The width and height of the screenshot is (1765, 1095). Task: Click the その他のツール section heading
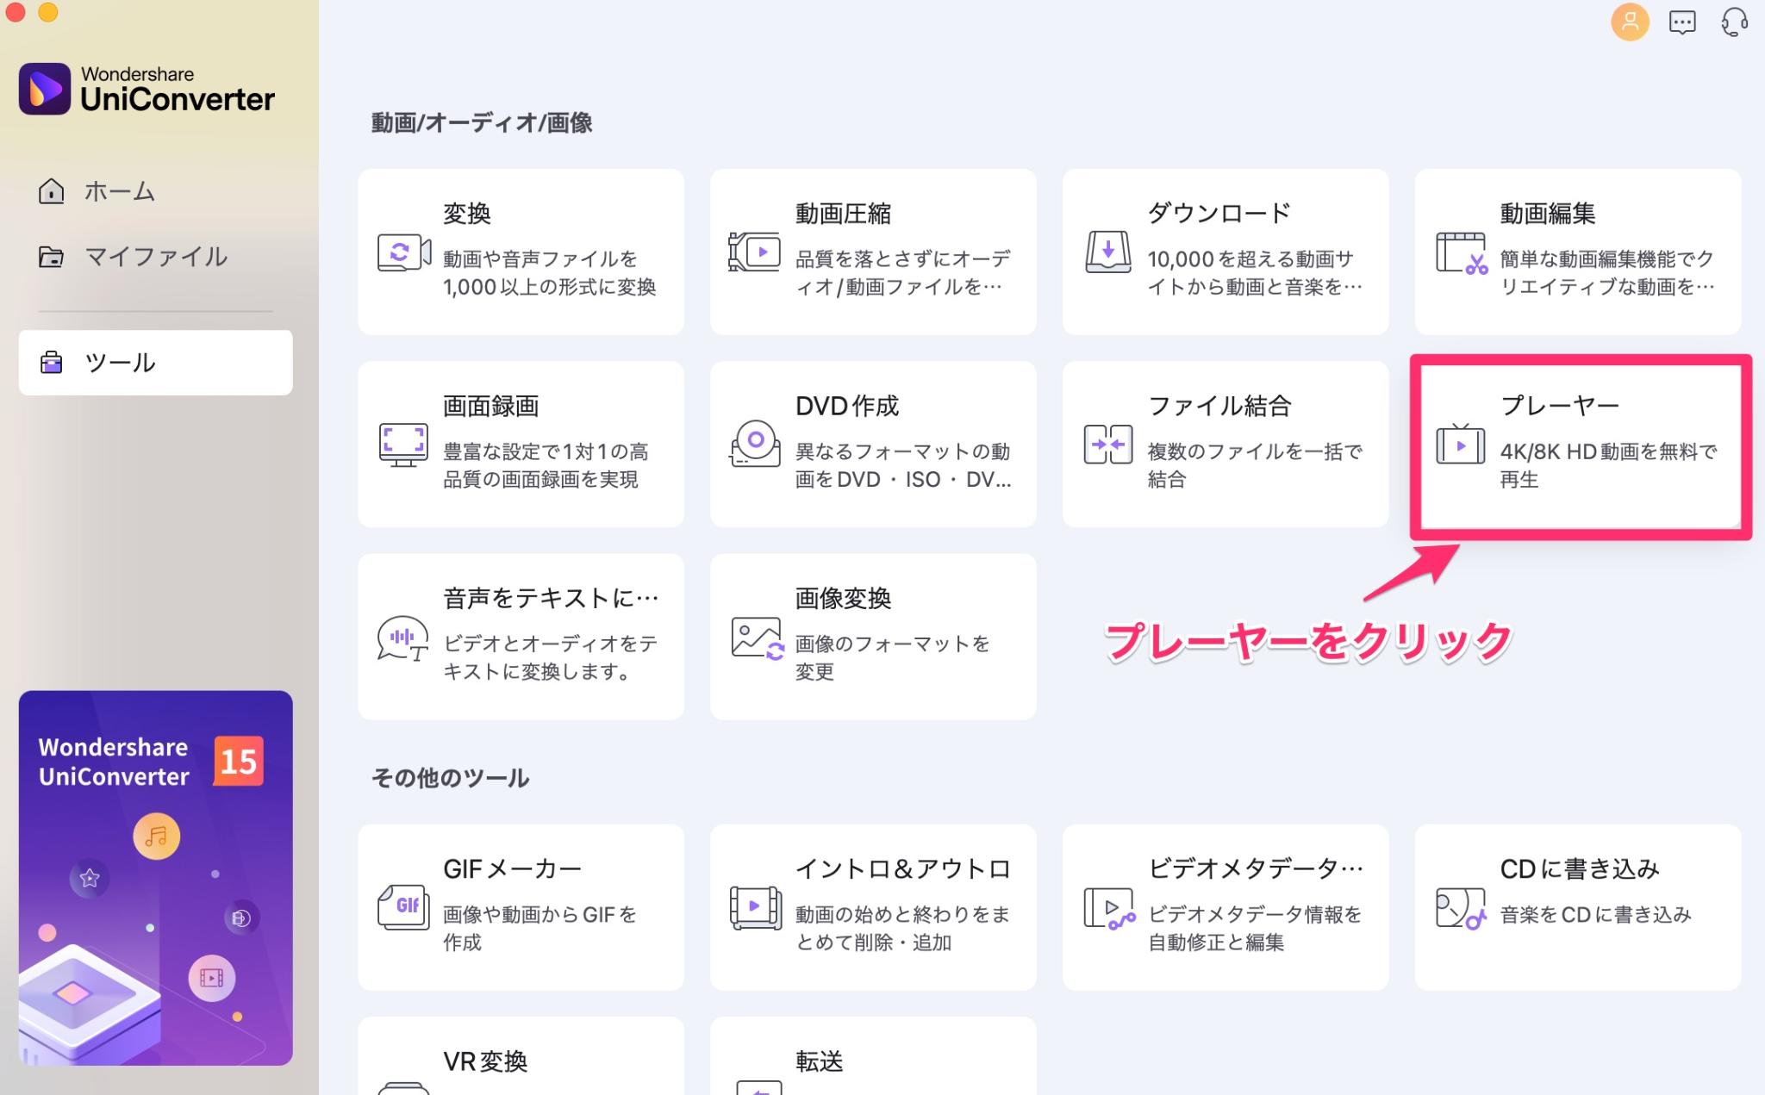coord(450,778)
